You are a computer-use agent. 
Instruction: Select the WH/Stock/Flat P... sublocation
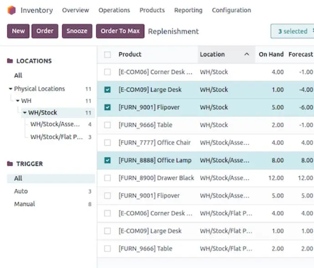(56, 137)
